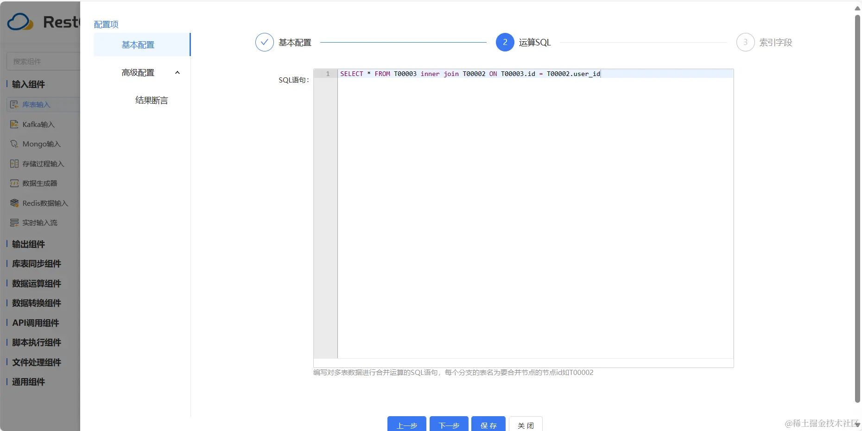862x431 pixels.
Task: Expand the 文件处理组件 section
Action: (x=36, y=362)
